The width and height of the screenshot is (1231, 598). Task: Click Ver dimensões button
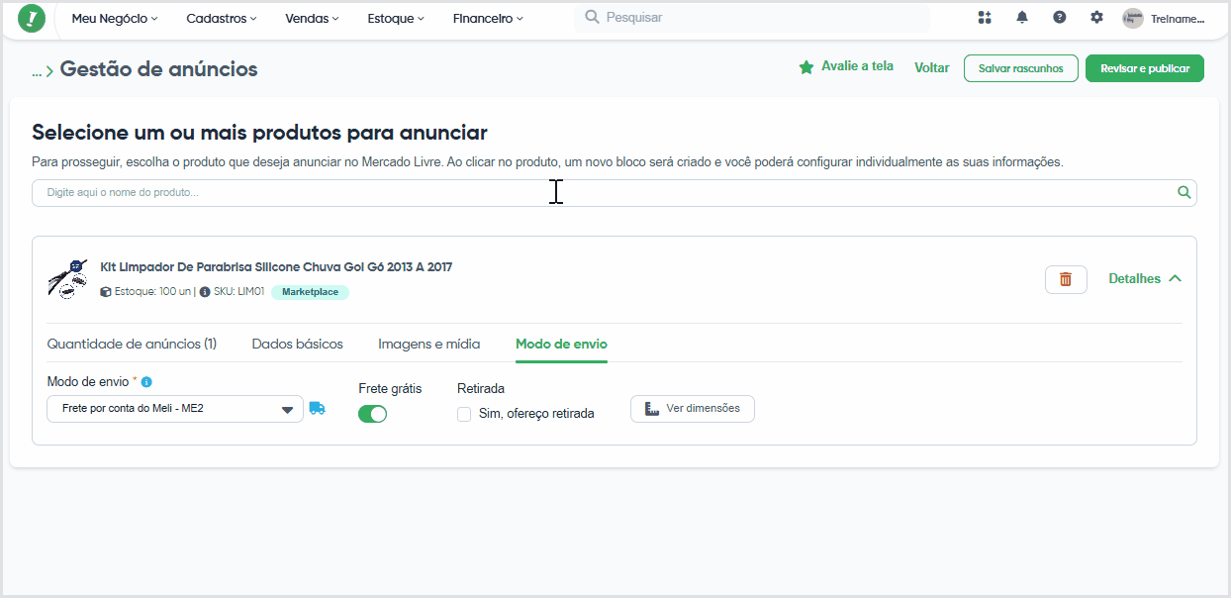coord(693,409)
